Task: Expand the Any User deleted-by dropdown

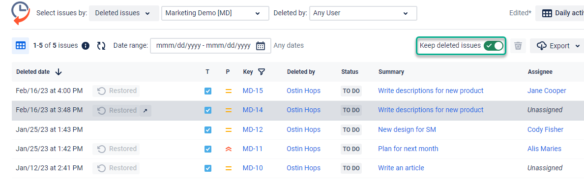Action: click(x=363, y=13)
